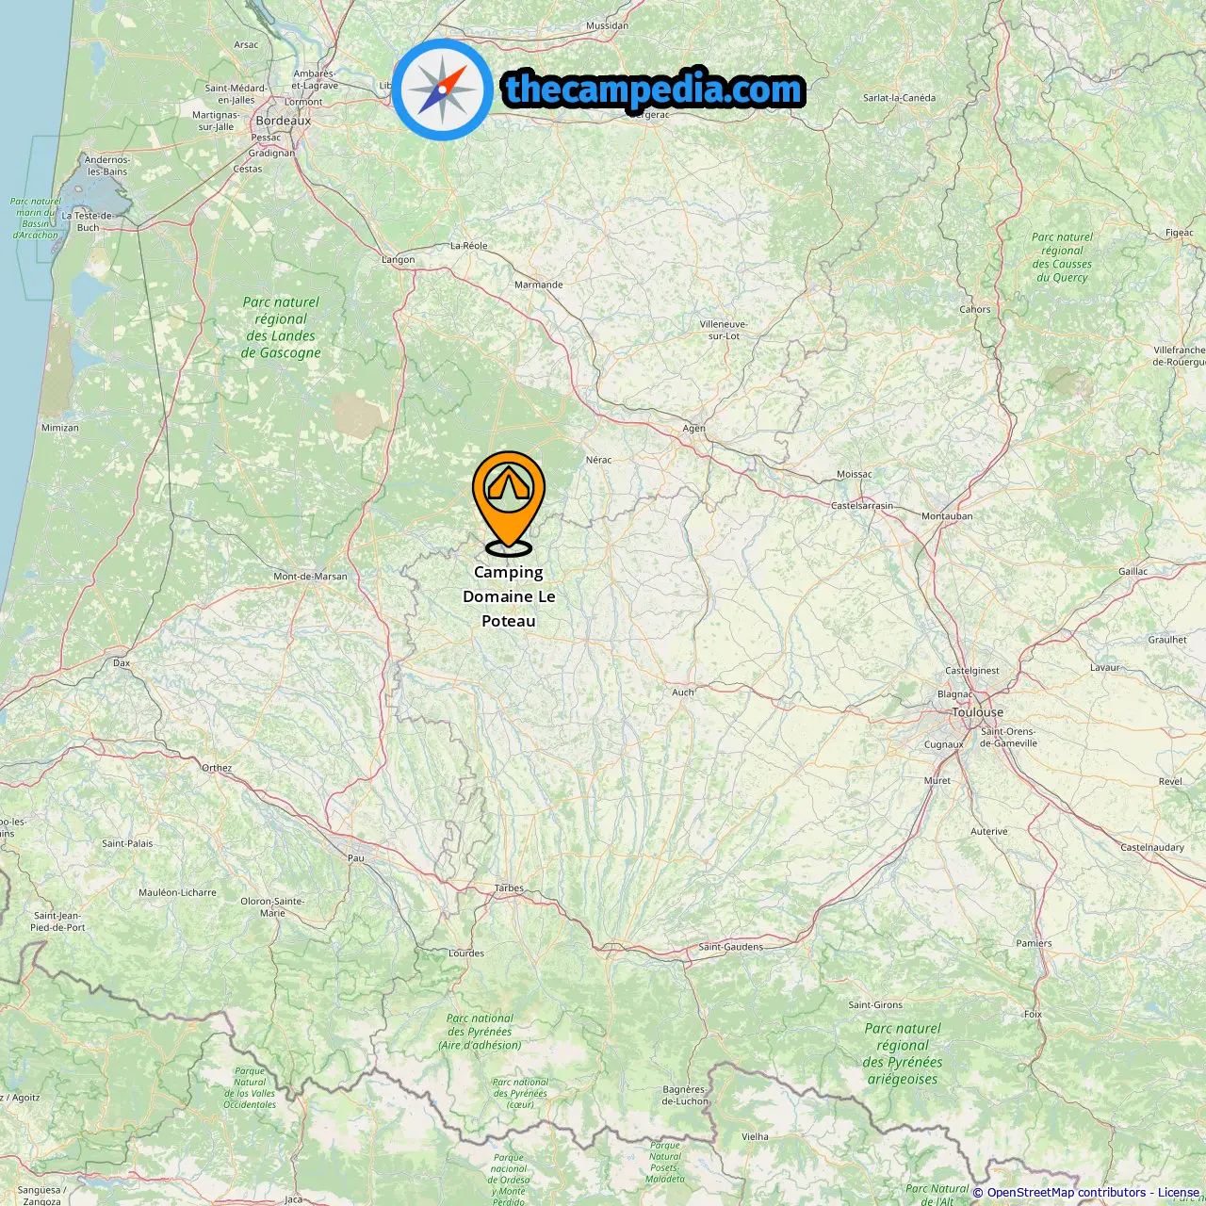This screenshot has height=1206, width=1206.
Task: Click the Mont-de-Marsan town label
Action: click(310, 577)
